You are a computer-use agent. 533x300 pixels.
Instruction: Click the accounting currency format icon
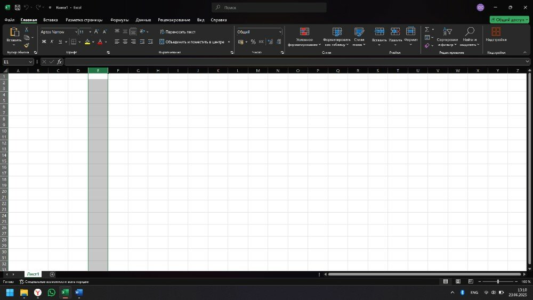click(x=241, y=42)
